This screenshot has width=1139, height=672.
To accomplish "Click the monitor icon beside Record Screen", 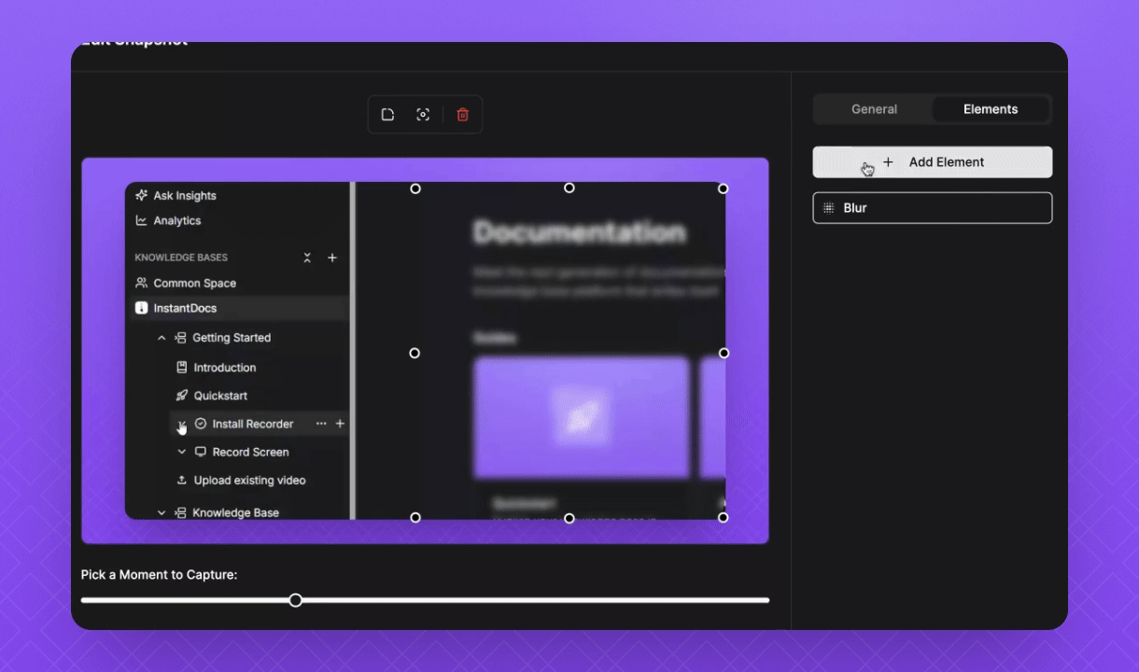I will 200,452.
